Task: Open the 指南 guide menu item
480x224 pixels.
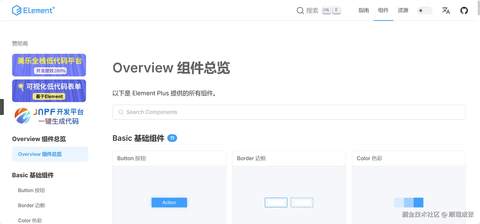Action: click(x=364, y=10)
